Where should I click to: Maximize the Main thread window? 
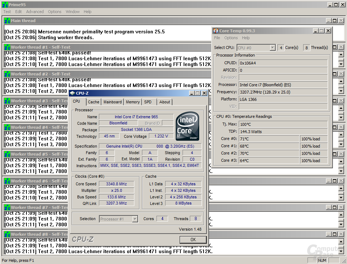pos(335,21)
